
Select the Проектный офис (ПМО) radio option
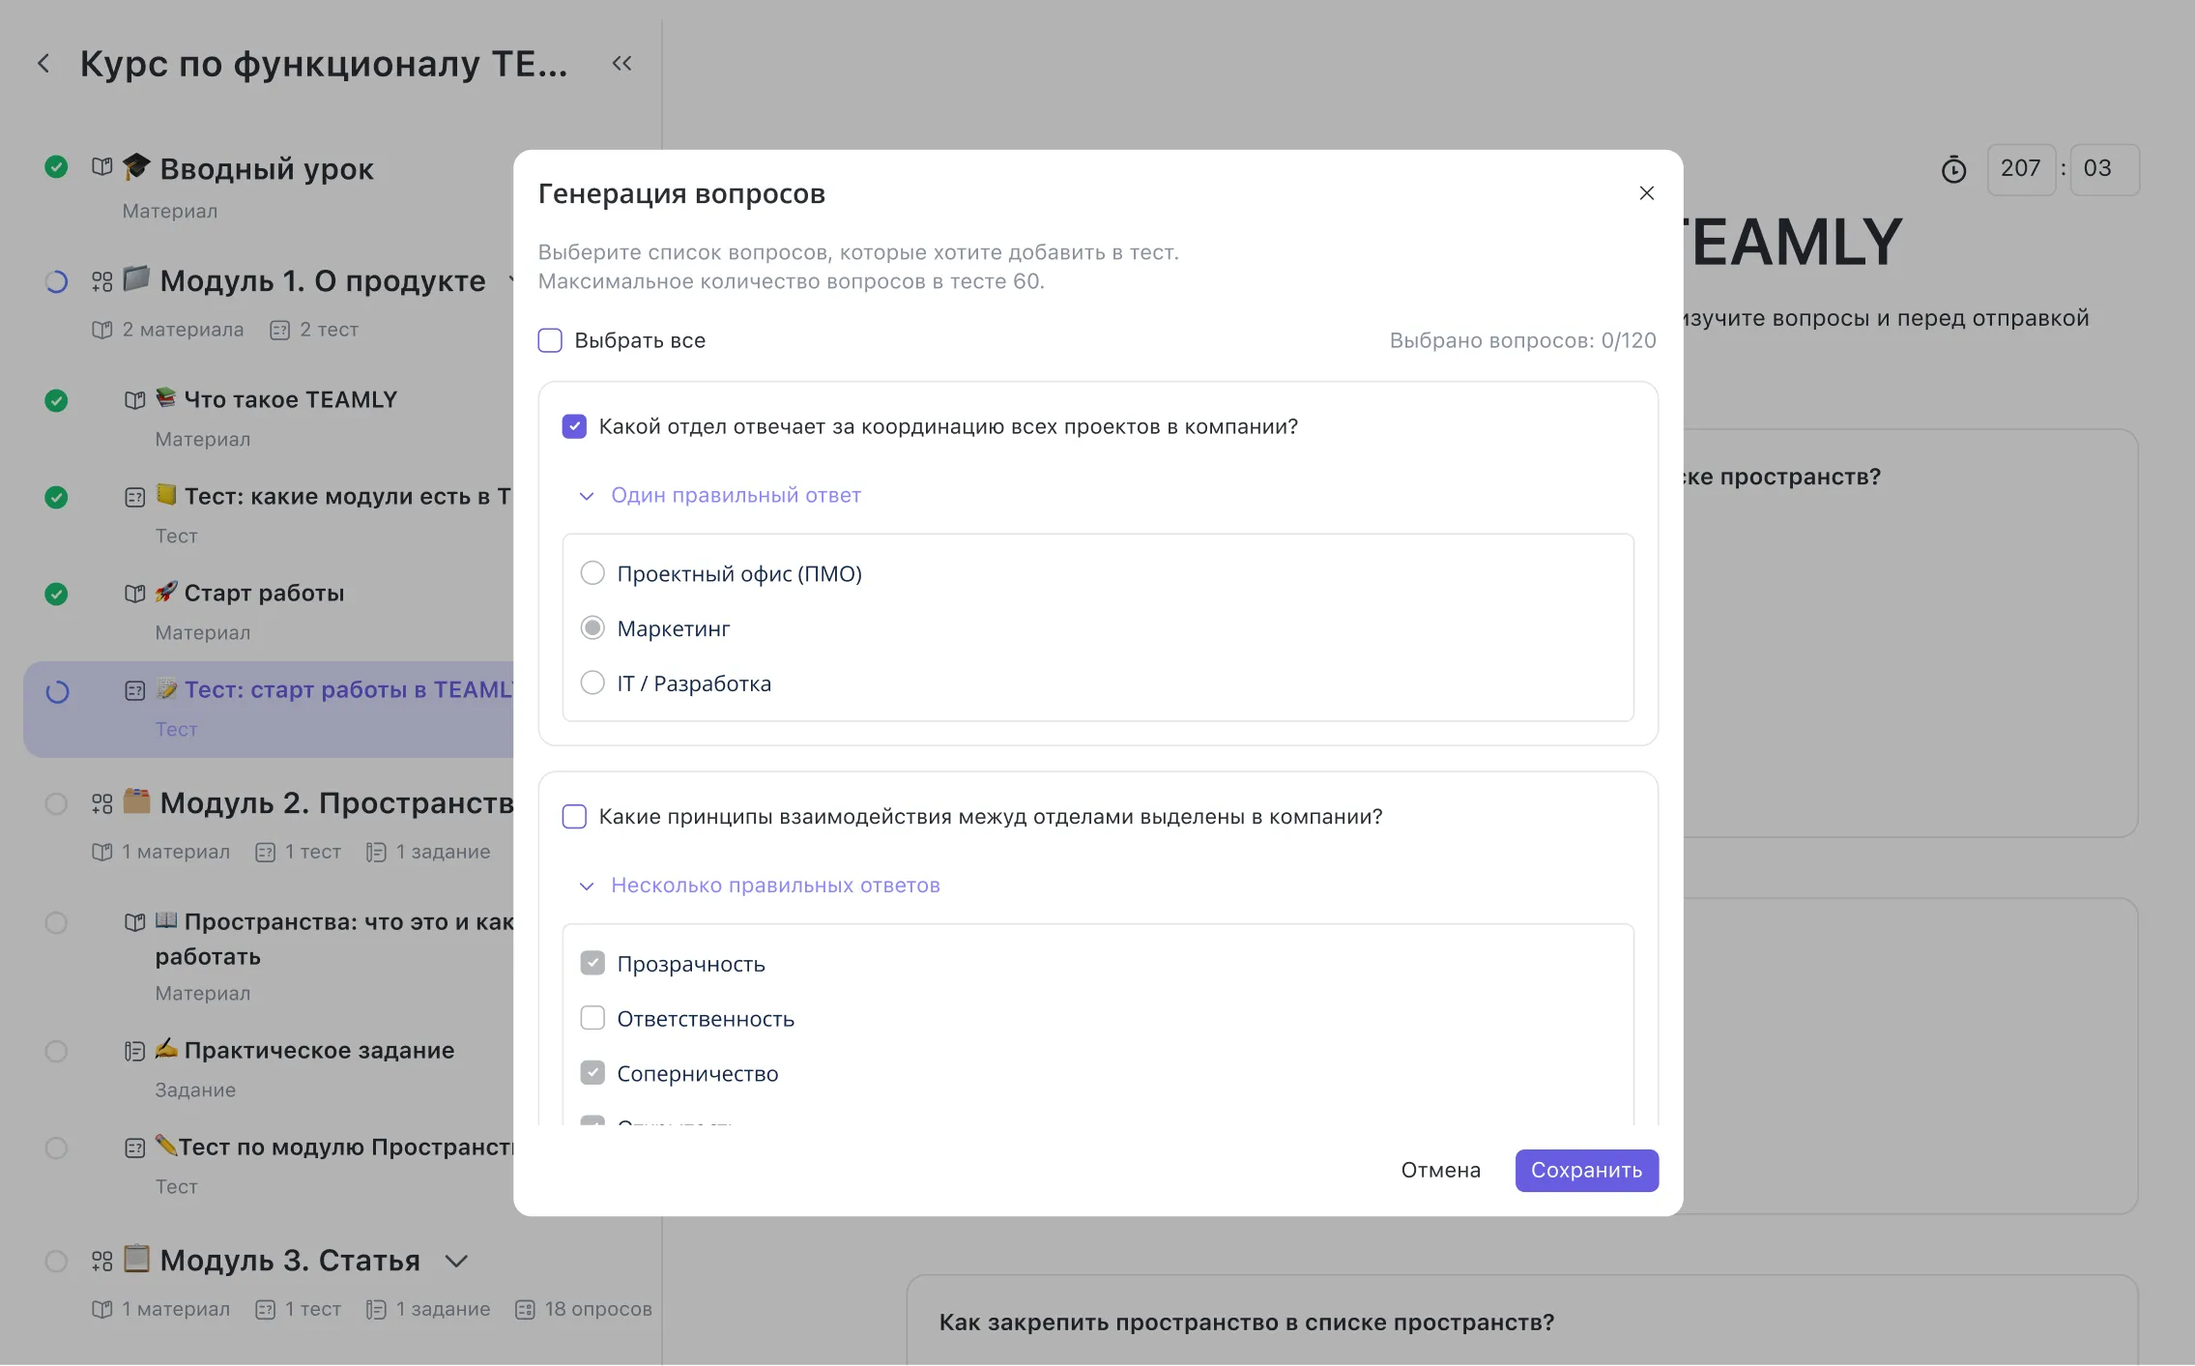click(592, 573)
